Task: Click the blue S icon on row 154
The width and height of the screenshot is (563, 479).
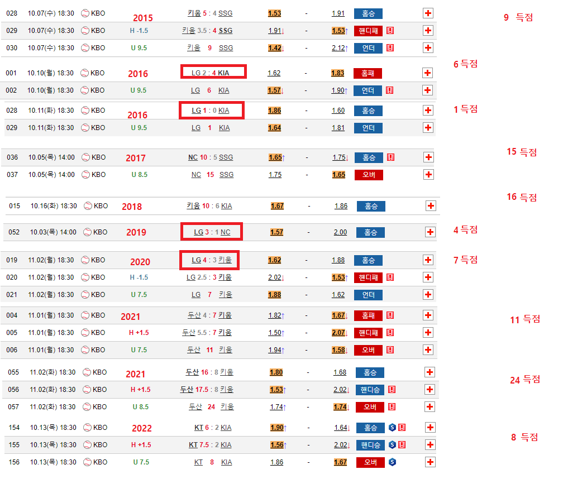Action: tap(392, 428)
